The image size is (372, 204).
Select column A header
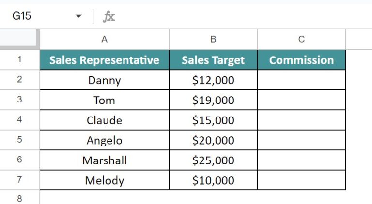point(105,39)
